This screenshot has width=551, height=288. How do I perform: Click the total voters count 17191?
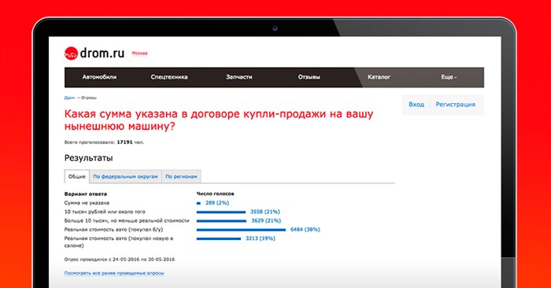(124, 142)
